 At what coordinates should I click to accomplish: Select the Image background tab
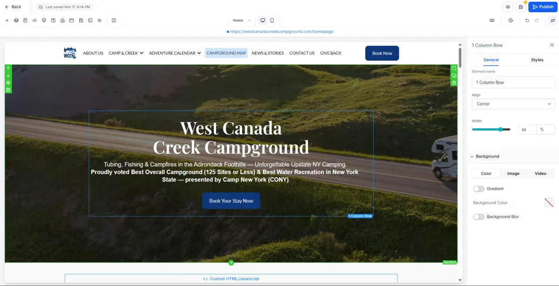513,174
